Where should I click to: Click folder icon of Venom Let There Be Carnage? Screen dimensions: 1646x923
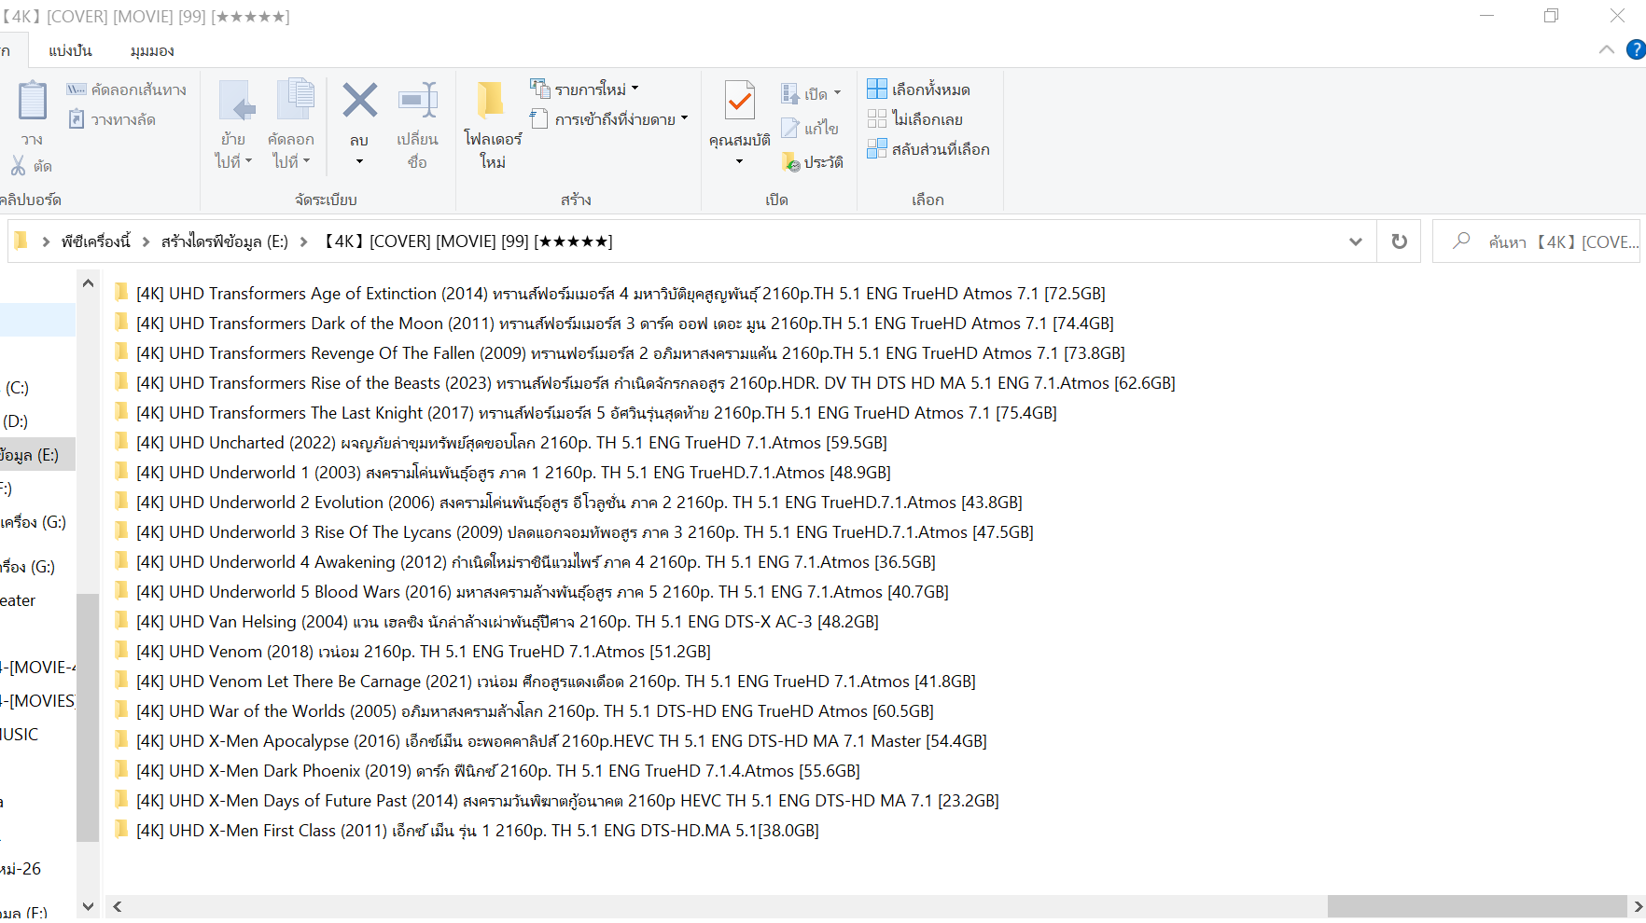point(121,681)
